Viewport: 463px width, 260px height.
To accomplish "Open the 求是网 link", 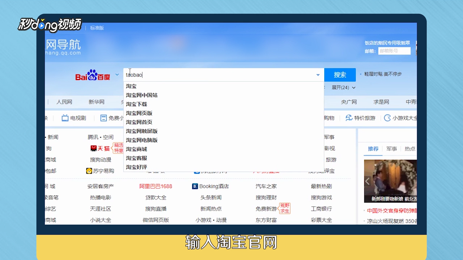I will 381,102.
